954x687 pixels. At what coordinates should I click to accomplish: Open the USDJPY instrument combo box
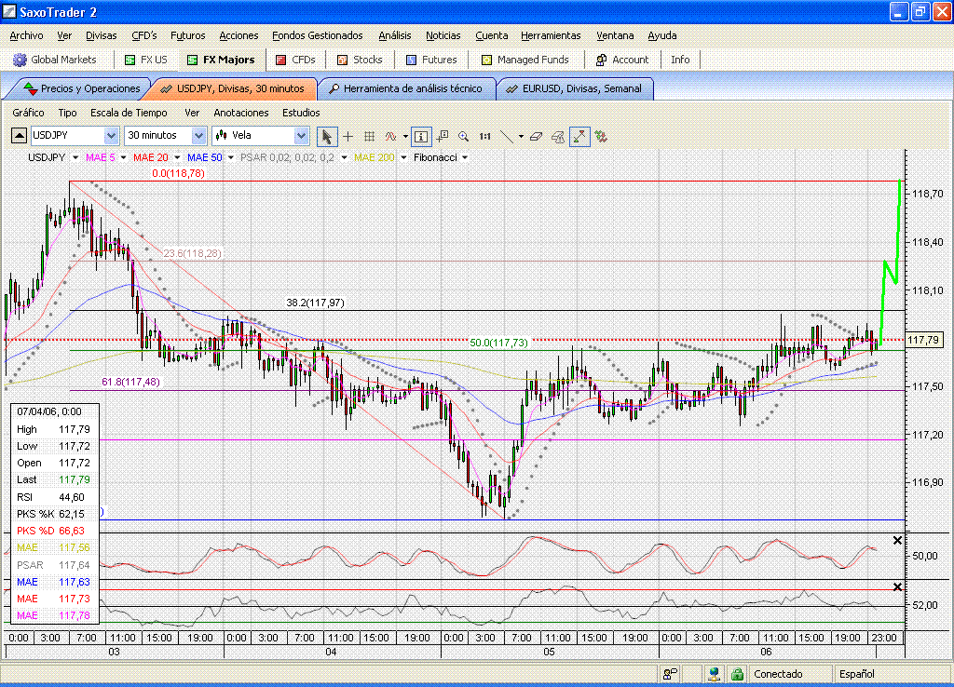[74, 135]
